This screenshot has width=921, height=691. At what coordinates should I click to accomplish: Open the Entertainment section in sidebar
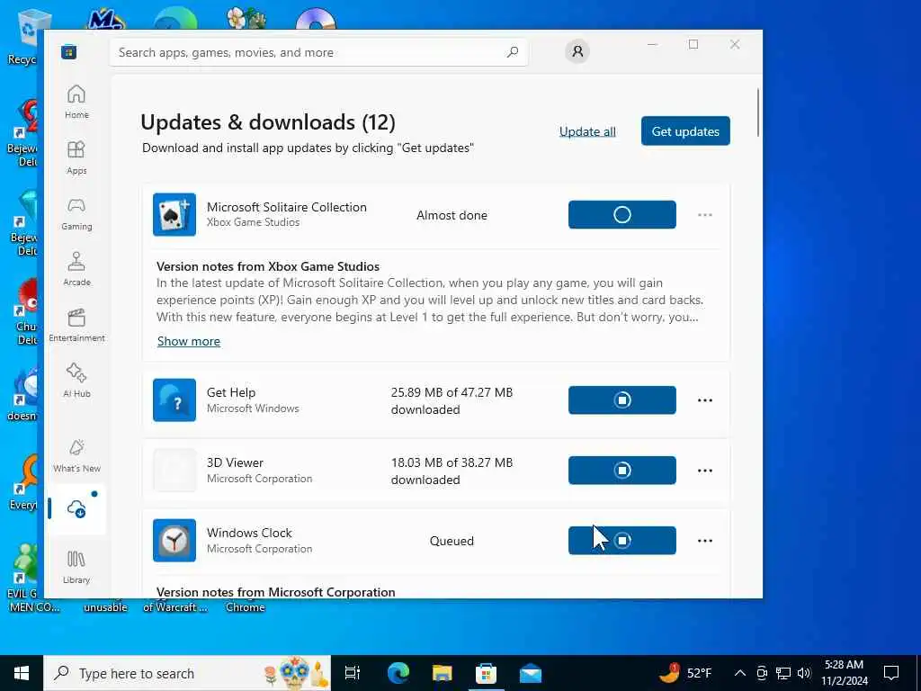pos(76,325)
